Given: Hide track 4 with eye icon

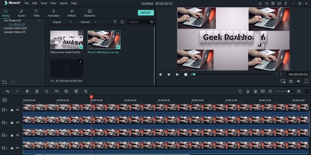Looking at the screenshot, I should coord(17,122).
